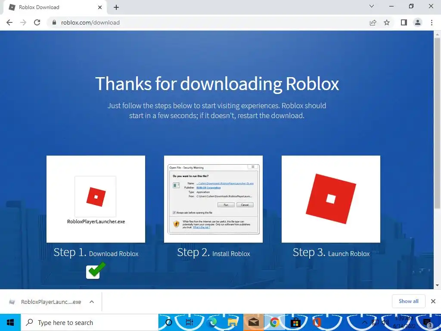
Task: Minimize the Chrome window
Action: [x=391, y=6]
